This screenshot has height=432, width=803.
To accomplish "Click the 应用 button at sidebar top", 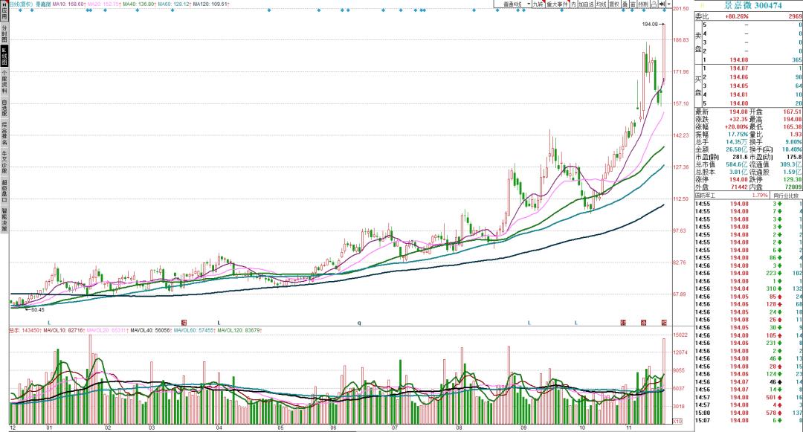I will point(4,11).
